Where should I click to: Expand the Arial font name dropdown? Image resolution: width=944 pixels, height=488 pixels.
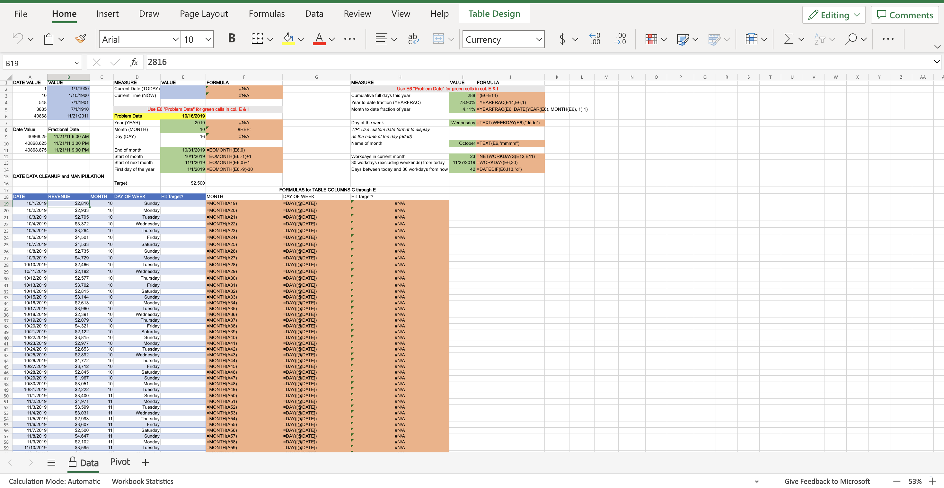coord(175,39)
